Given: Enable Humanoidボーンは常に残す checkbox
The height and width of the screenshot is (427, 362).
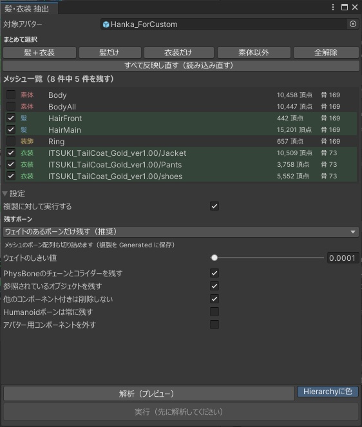Looking at the screenshot, I should point(214,312).
